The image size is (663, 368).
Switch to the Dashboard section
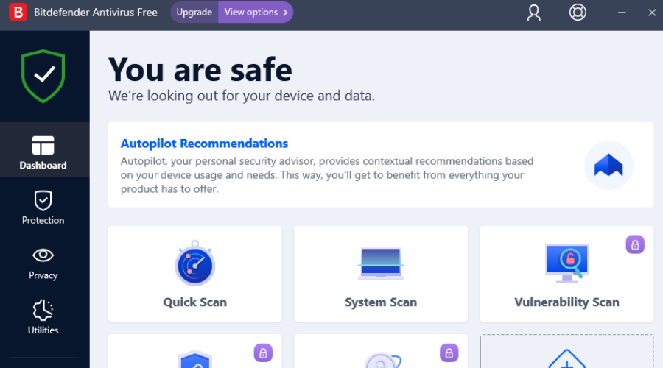click(x=44, y=149)
